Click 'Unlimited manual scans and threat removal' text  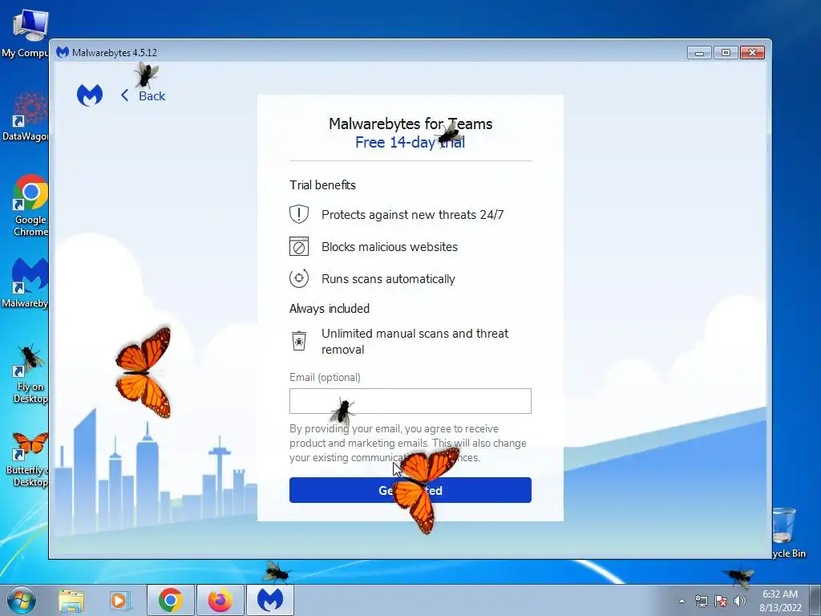[x=415, y=342]
